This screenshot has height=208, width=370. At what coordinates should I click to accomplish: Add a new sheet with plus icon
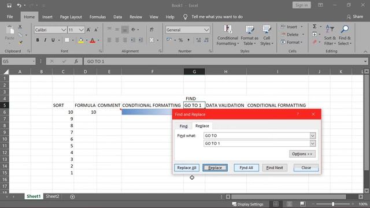[x=72, y=196]
